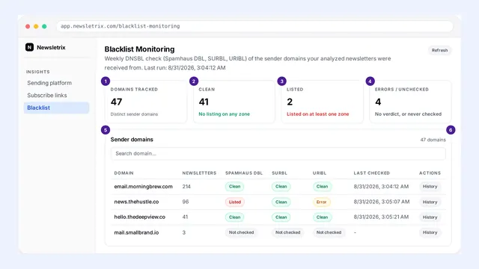The image size is (479, 269).
Task: Select the mail.smallbrand.io domain cell
Action: tap(136, 232)
